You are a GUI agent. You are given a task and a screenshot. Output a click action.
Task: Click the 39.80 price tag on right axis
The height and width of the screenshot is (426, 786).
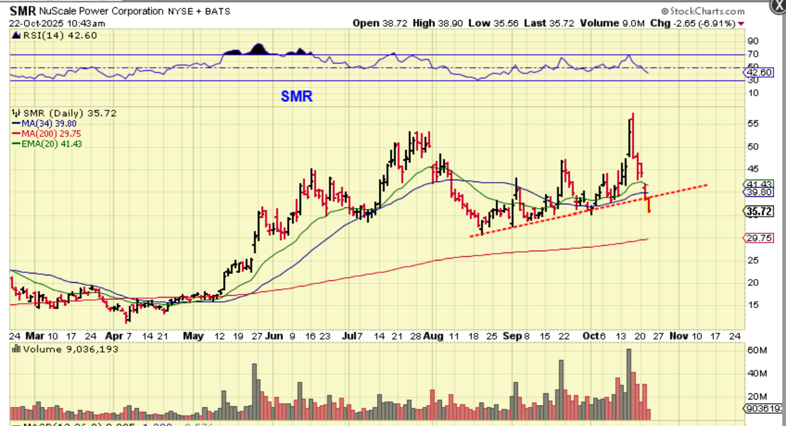tap(759, 192)
